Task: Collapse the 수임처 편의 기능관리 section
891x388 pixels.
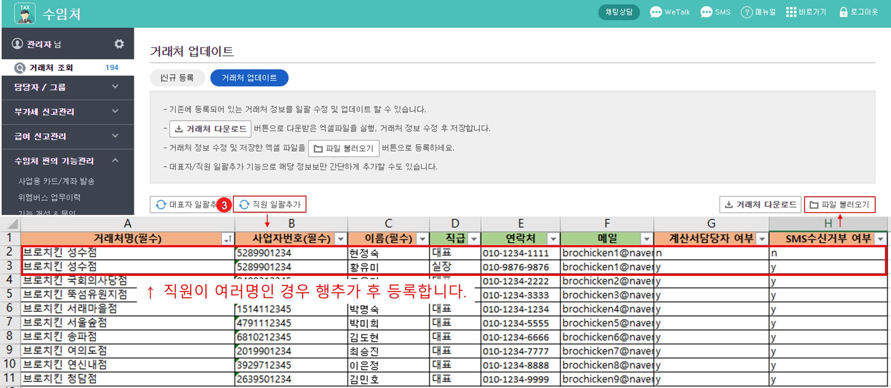Action: pos(115,161)
